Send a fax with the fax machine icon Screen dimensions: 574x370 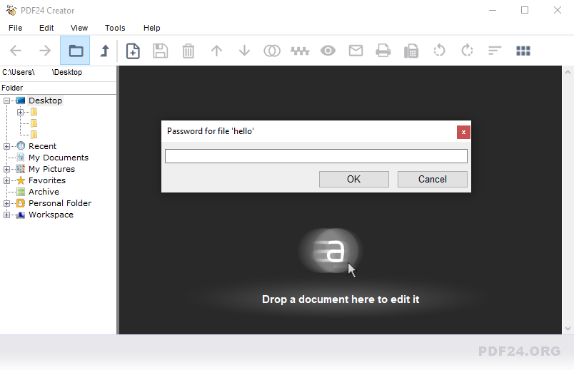click(411, 51)
